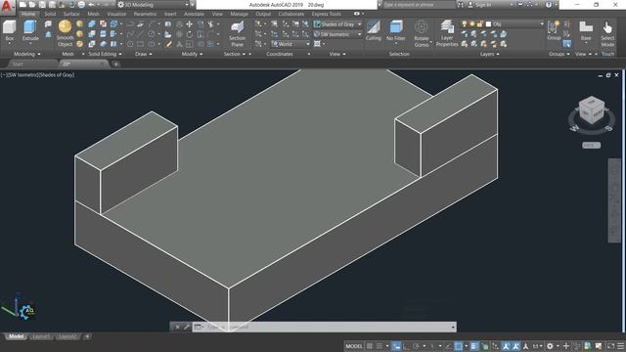Click the New file icon in quick access
The width and height of the screenshot is (626, 352).
point(22,5)
